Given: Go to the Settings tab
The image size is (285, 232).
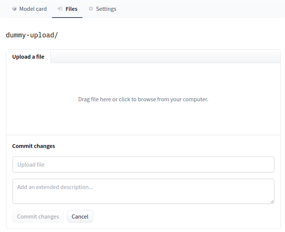Looking at the screenshot, I should (x=106, y=9).
